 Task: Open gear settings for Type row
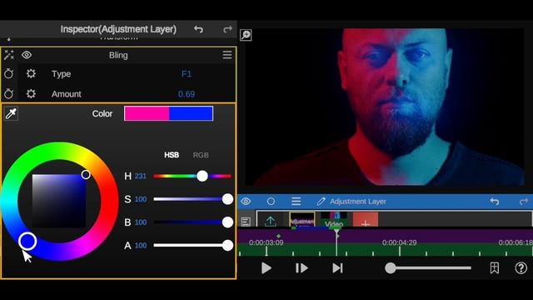coord(31,73)
